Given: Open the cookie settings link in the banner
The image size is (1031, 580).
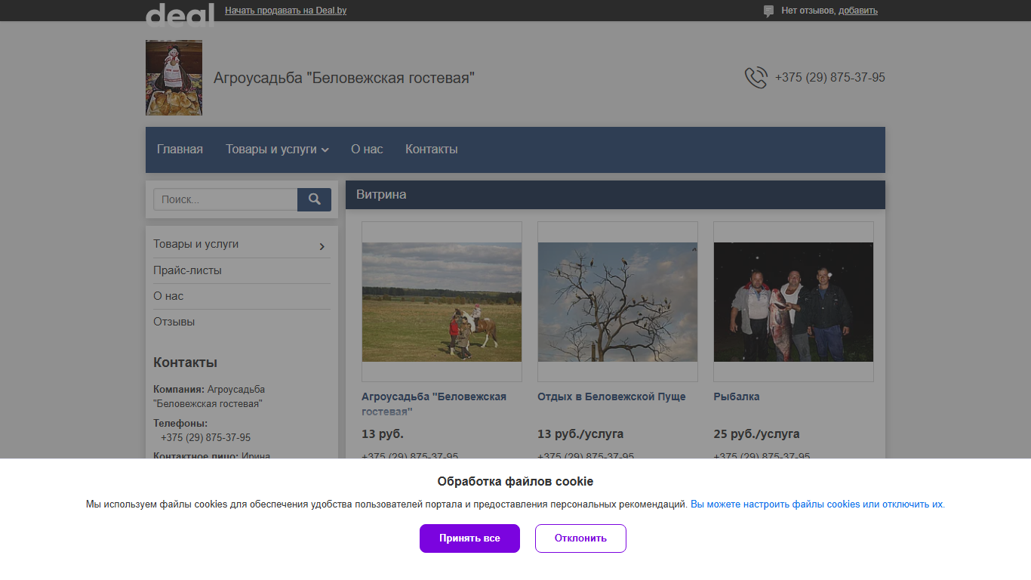Looking at the screenshot, I should [817, 504].
